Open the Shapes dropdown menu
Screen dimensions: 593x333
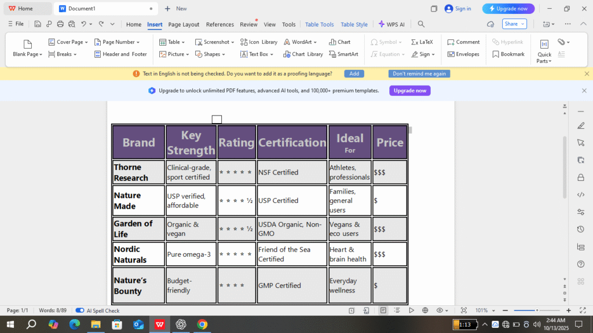(222, 54)
